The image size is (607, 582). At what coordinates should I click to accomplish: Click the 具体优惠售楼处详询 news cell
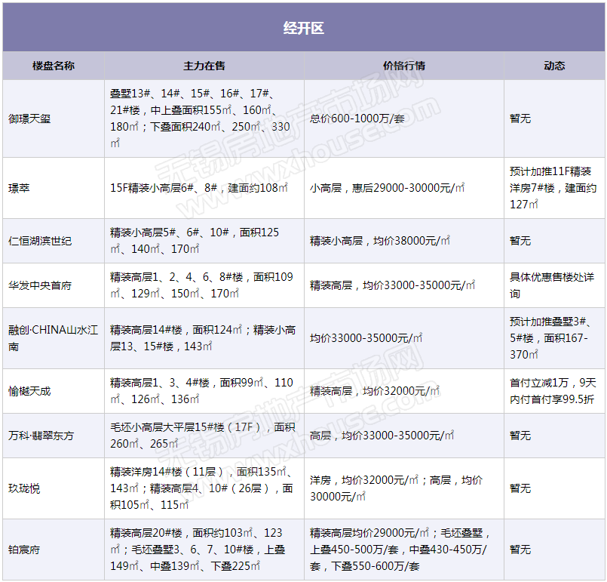[551, 285]
